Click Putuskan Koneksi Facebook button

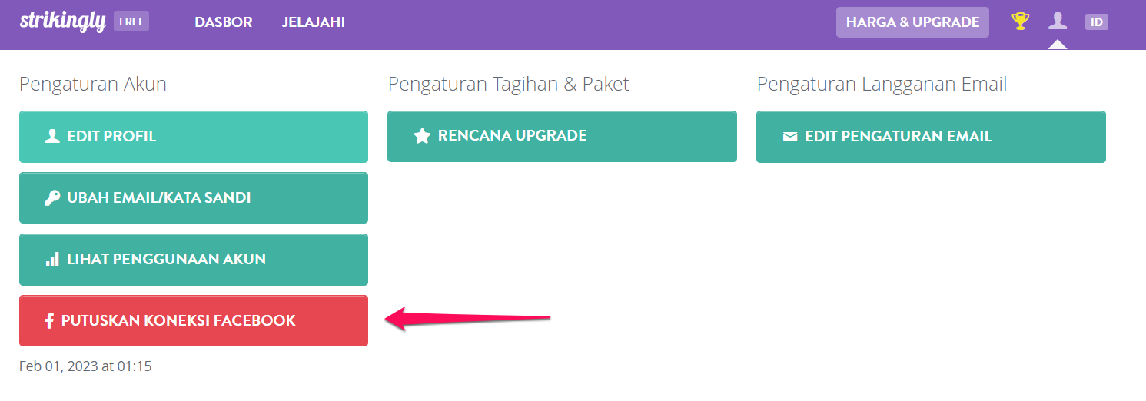pos(194,321)
